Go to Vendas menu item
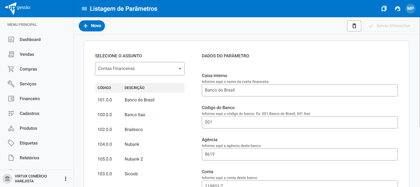 [x=27, y=54]
